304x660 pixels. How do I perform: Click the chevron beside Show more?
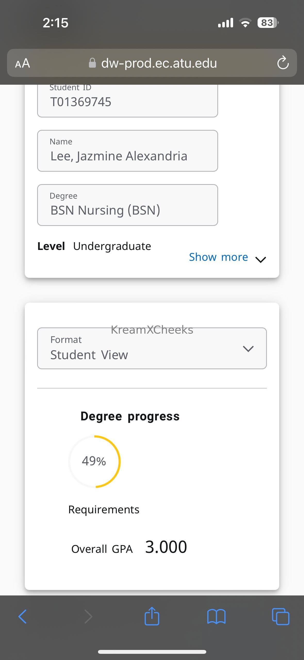[x=260, y=260]
